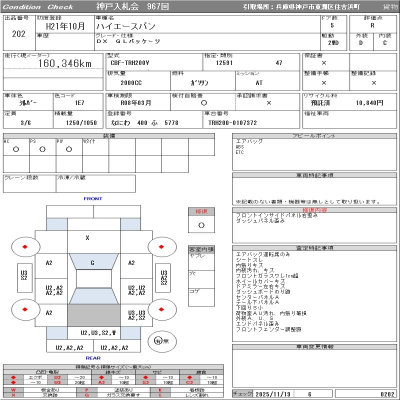Click the Condition Check title
The width and height of the screenshot is (400, 400).
(38, 7)
